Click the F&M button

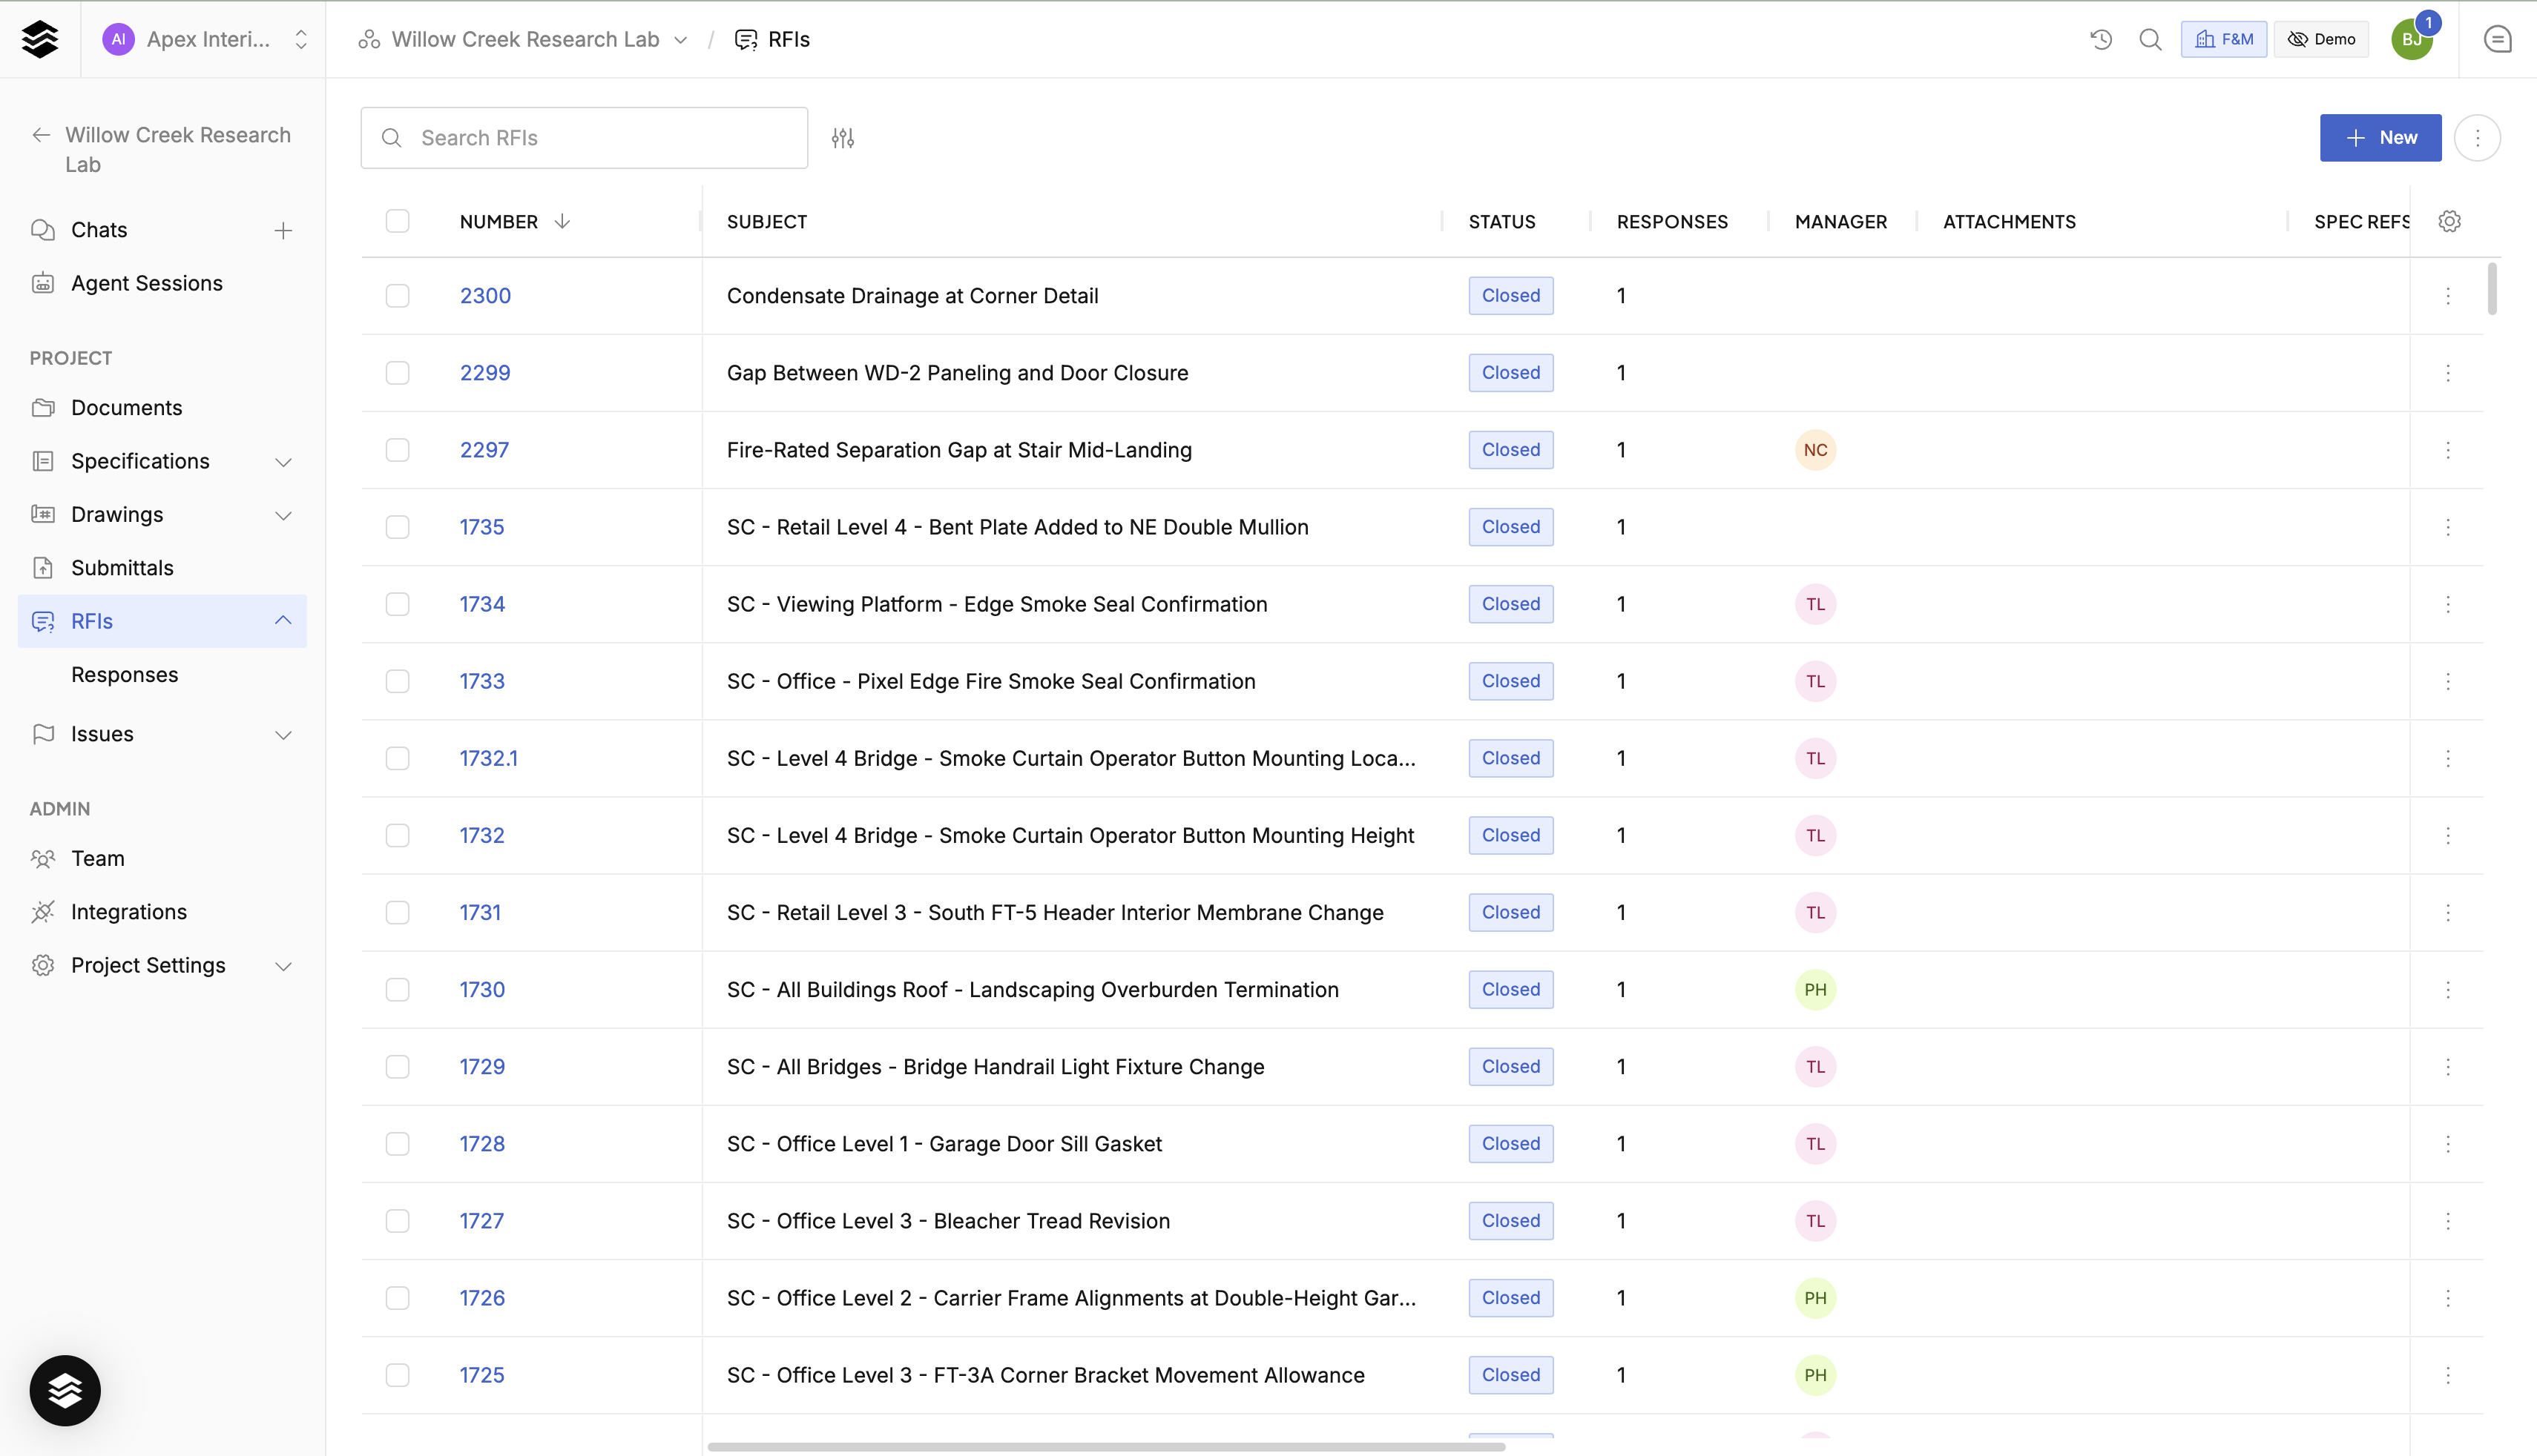point(2223,39)
